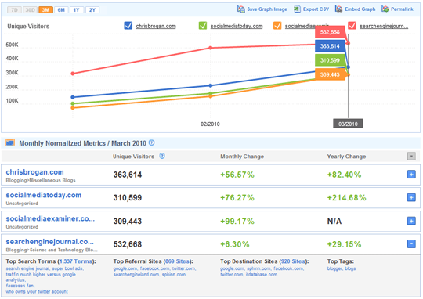The image size is (423, 299).
Task: Open searchenginejournal.co... in the metrics table
Action: [49, 242]
